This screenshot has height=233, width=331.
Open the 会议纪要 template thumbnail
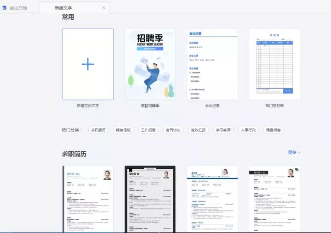coord(212,64)
